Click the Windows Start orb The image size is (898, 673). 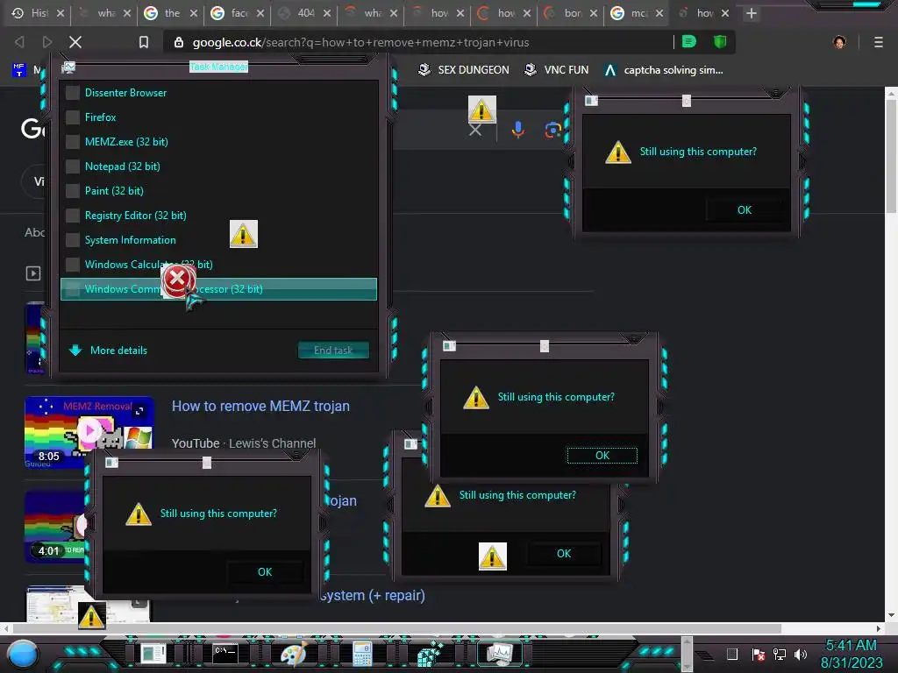23,654
